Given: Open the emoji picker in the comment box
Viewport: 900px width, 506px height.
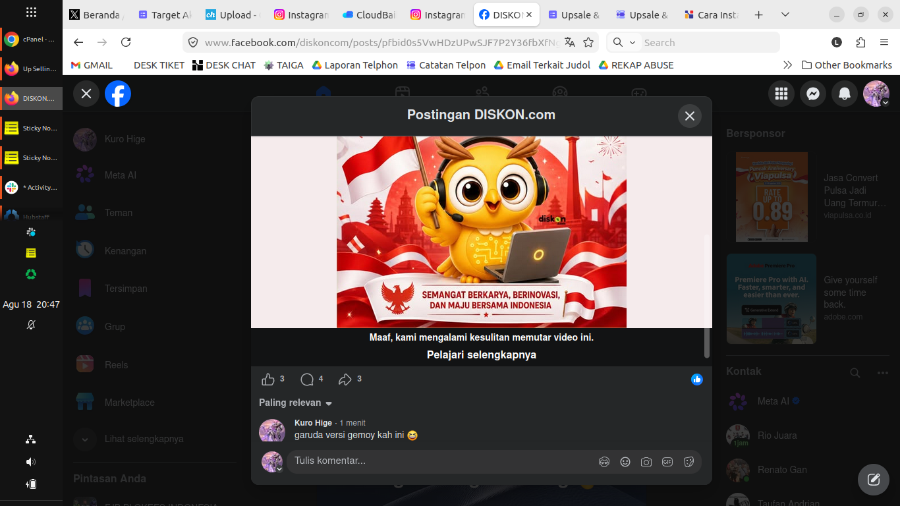Looking at the screenshot, I should [x=625, y=462].
